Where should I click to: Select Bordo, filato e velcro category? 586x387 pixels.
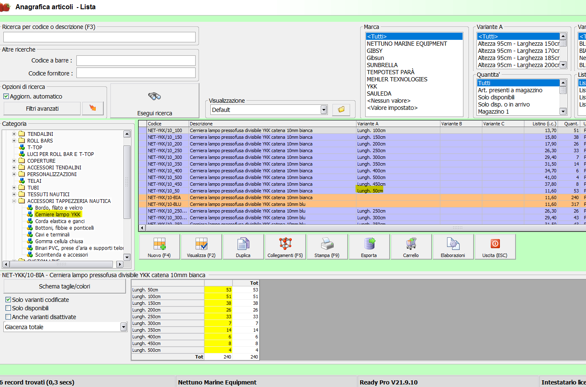(x=59, y=208)
